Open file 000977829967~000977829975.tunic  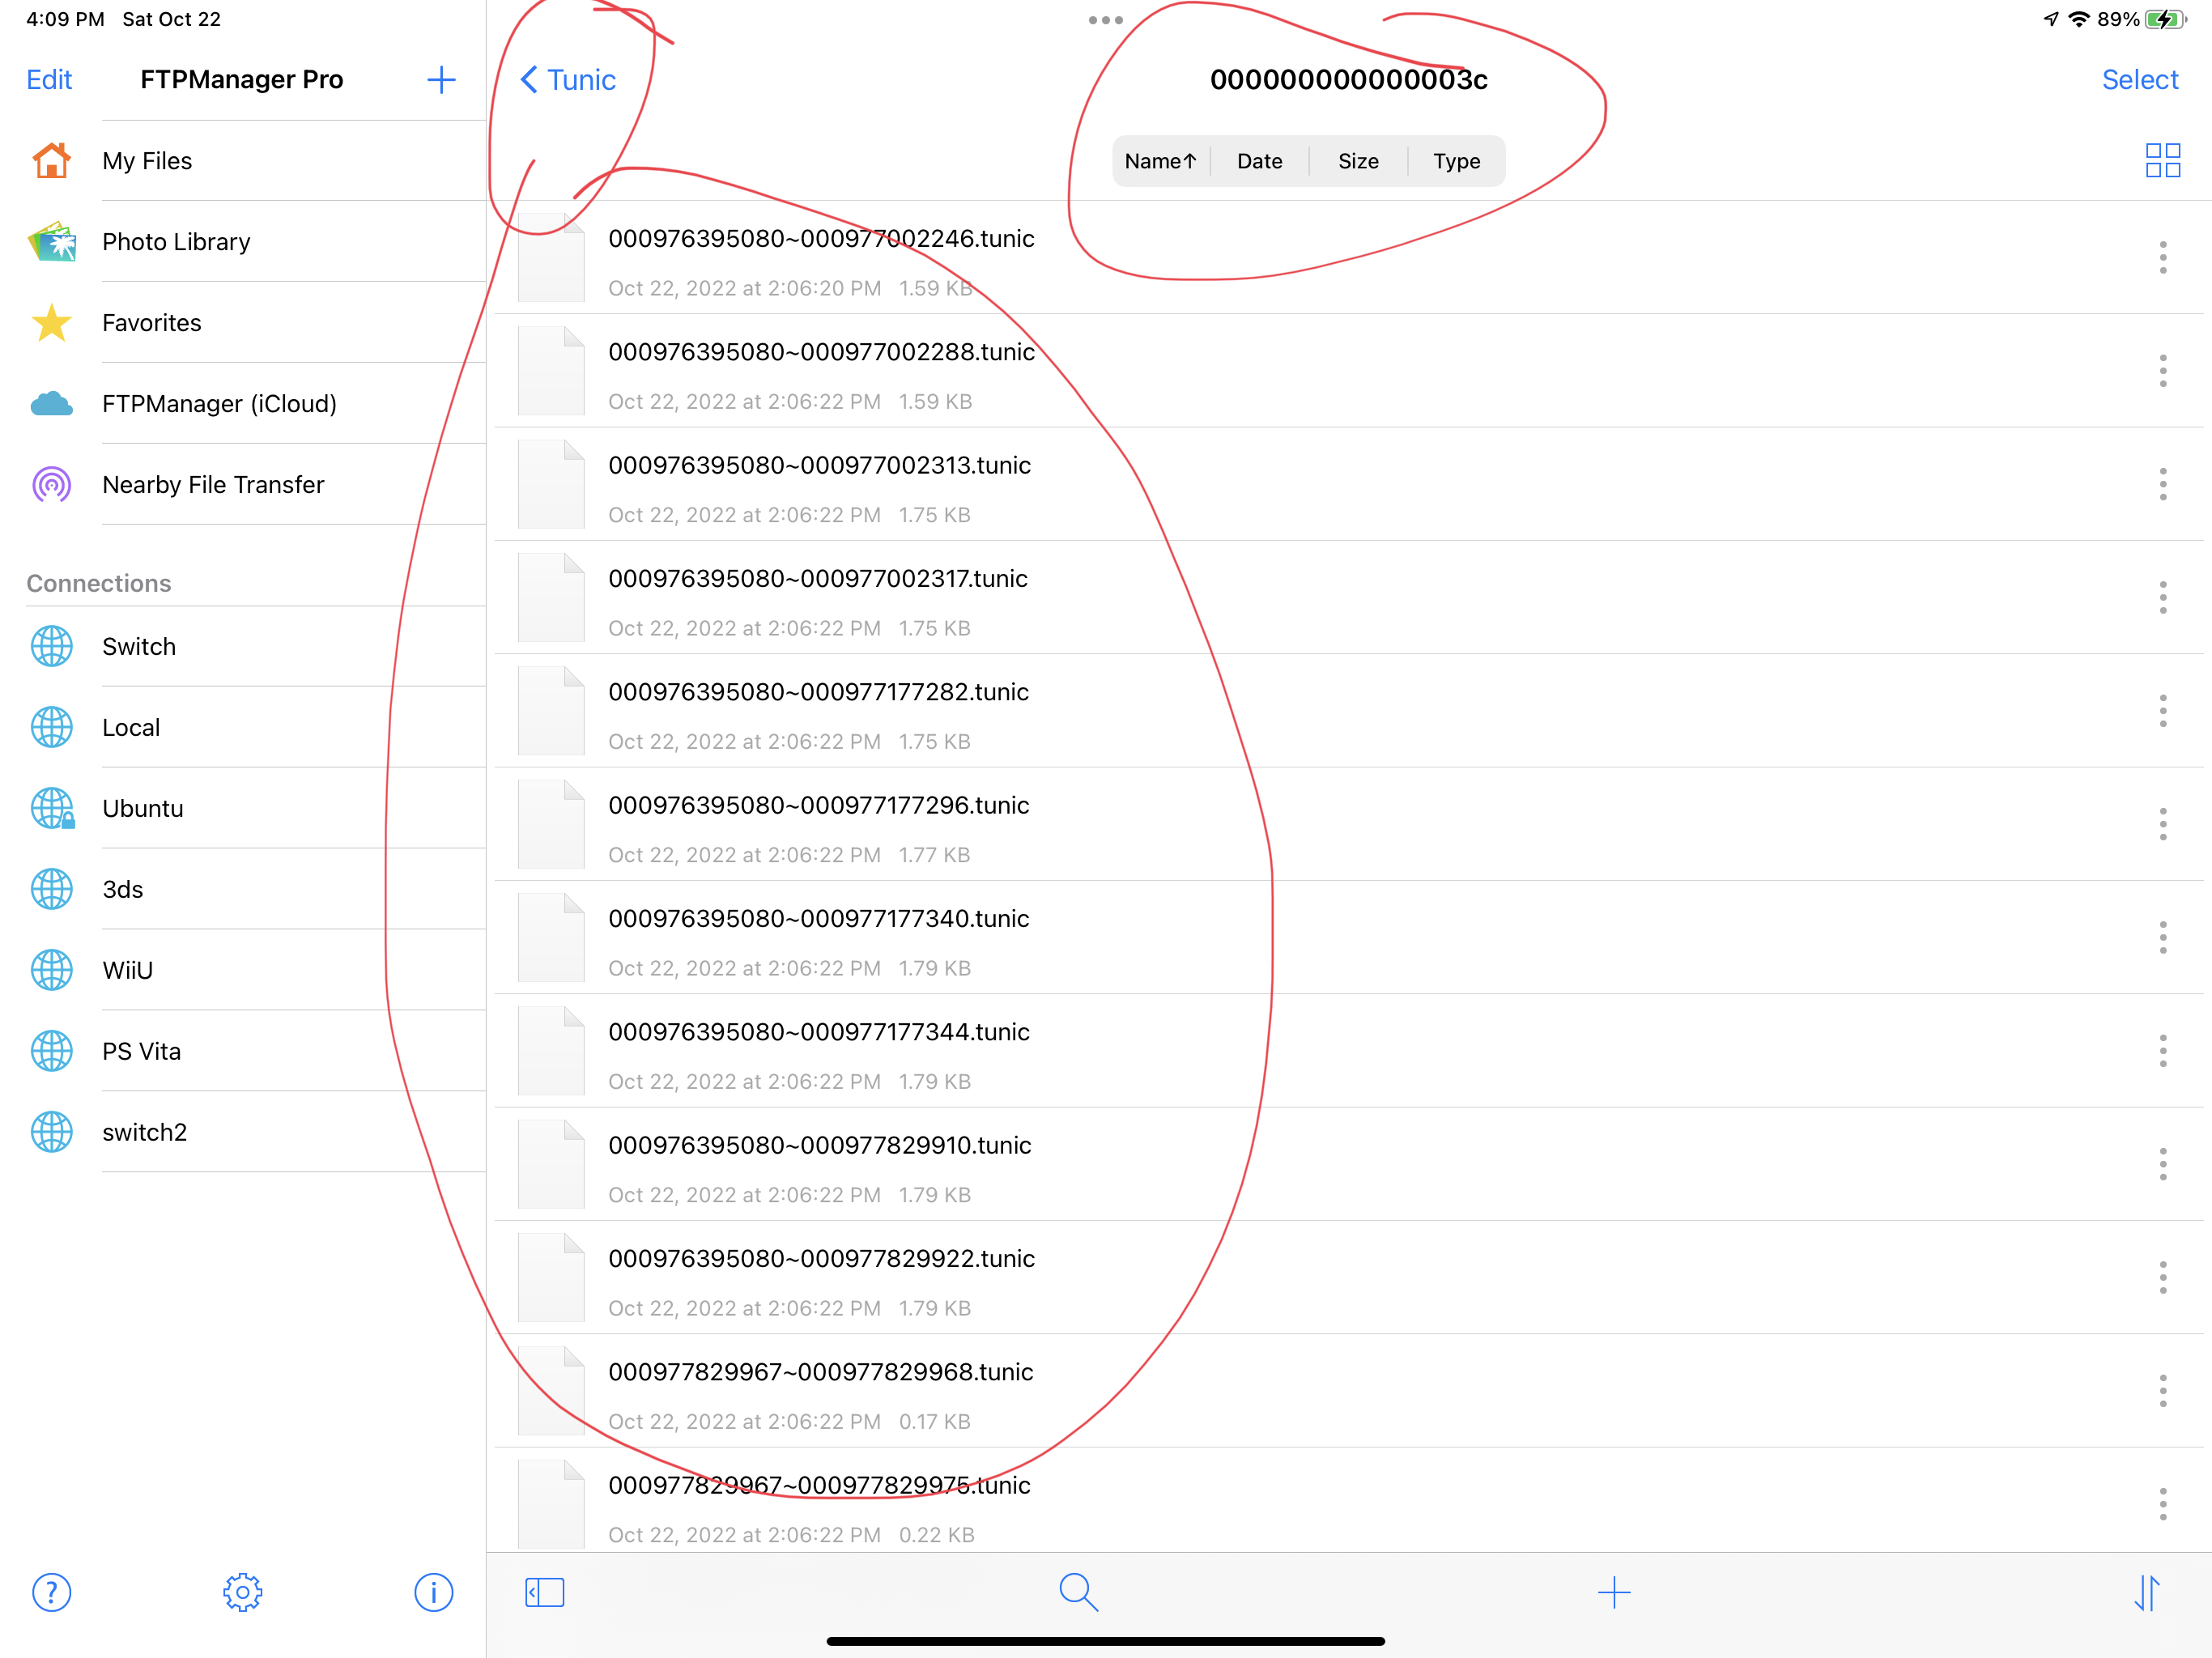(x=1349, y=1500)
